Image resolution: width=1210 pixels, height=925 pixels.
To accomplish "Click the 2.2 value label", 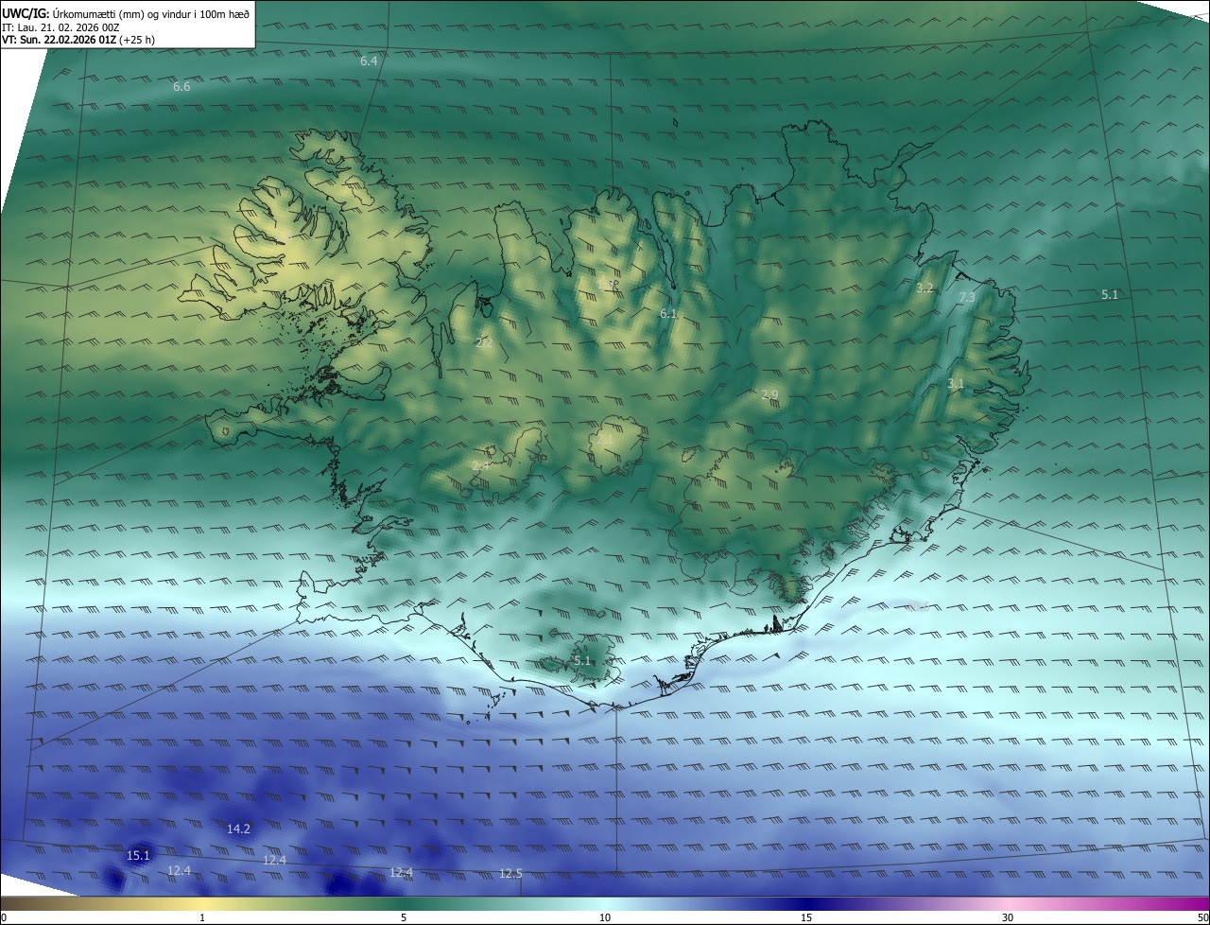I will [484, 342].
